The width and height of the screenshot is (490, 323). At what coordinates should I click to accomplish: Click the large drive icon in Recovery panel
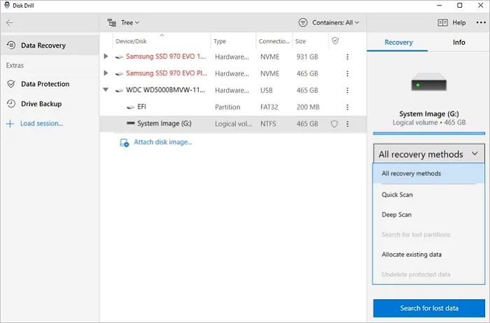pos(430,83)
